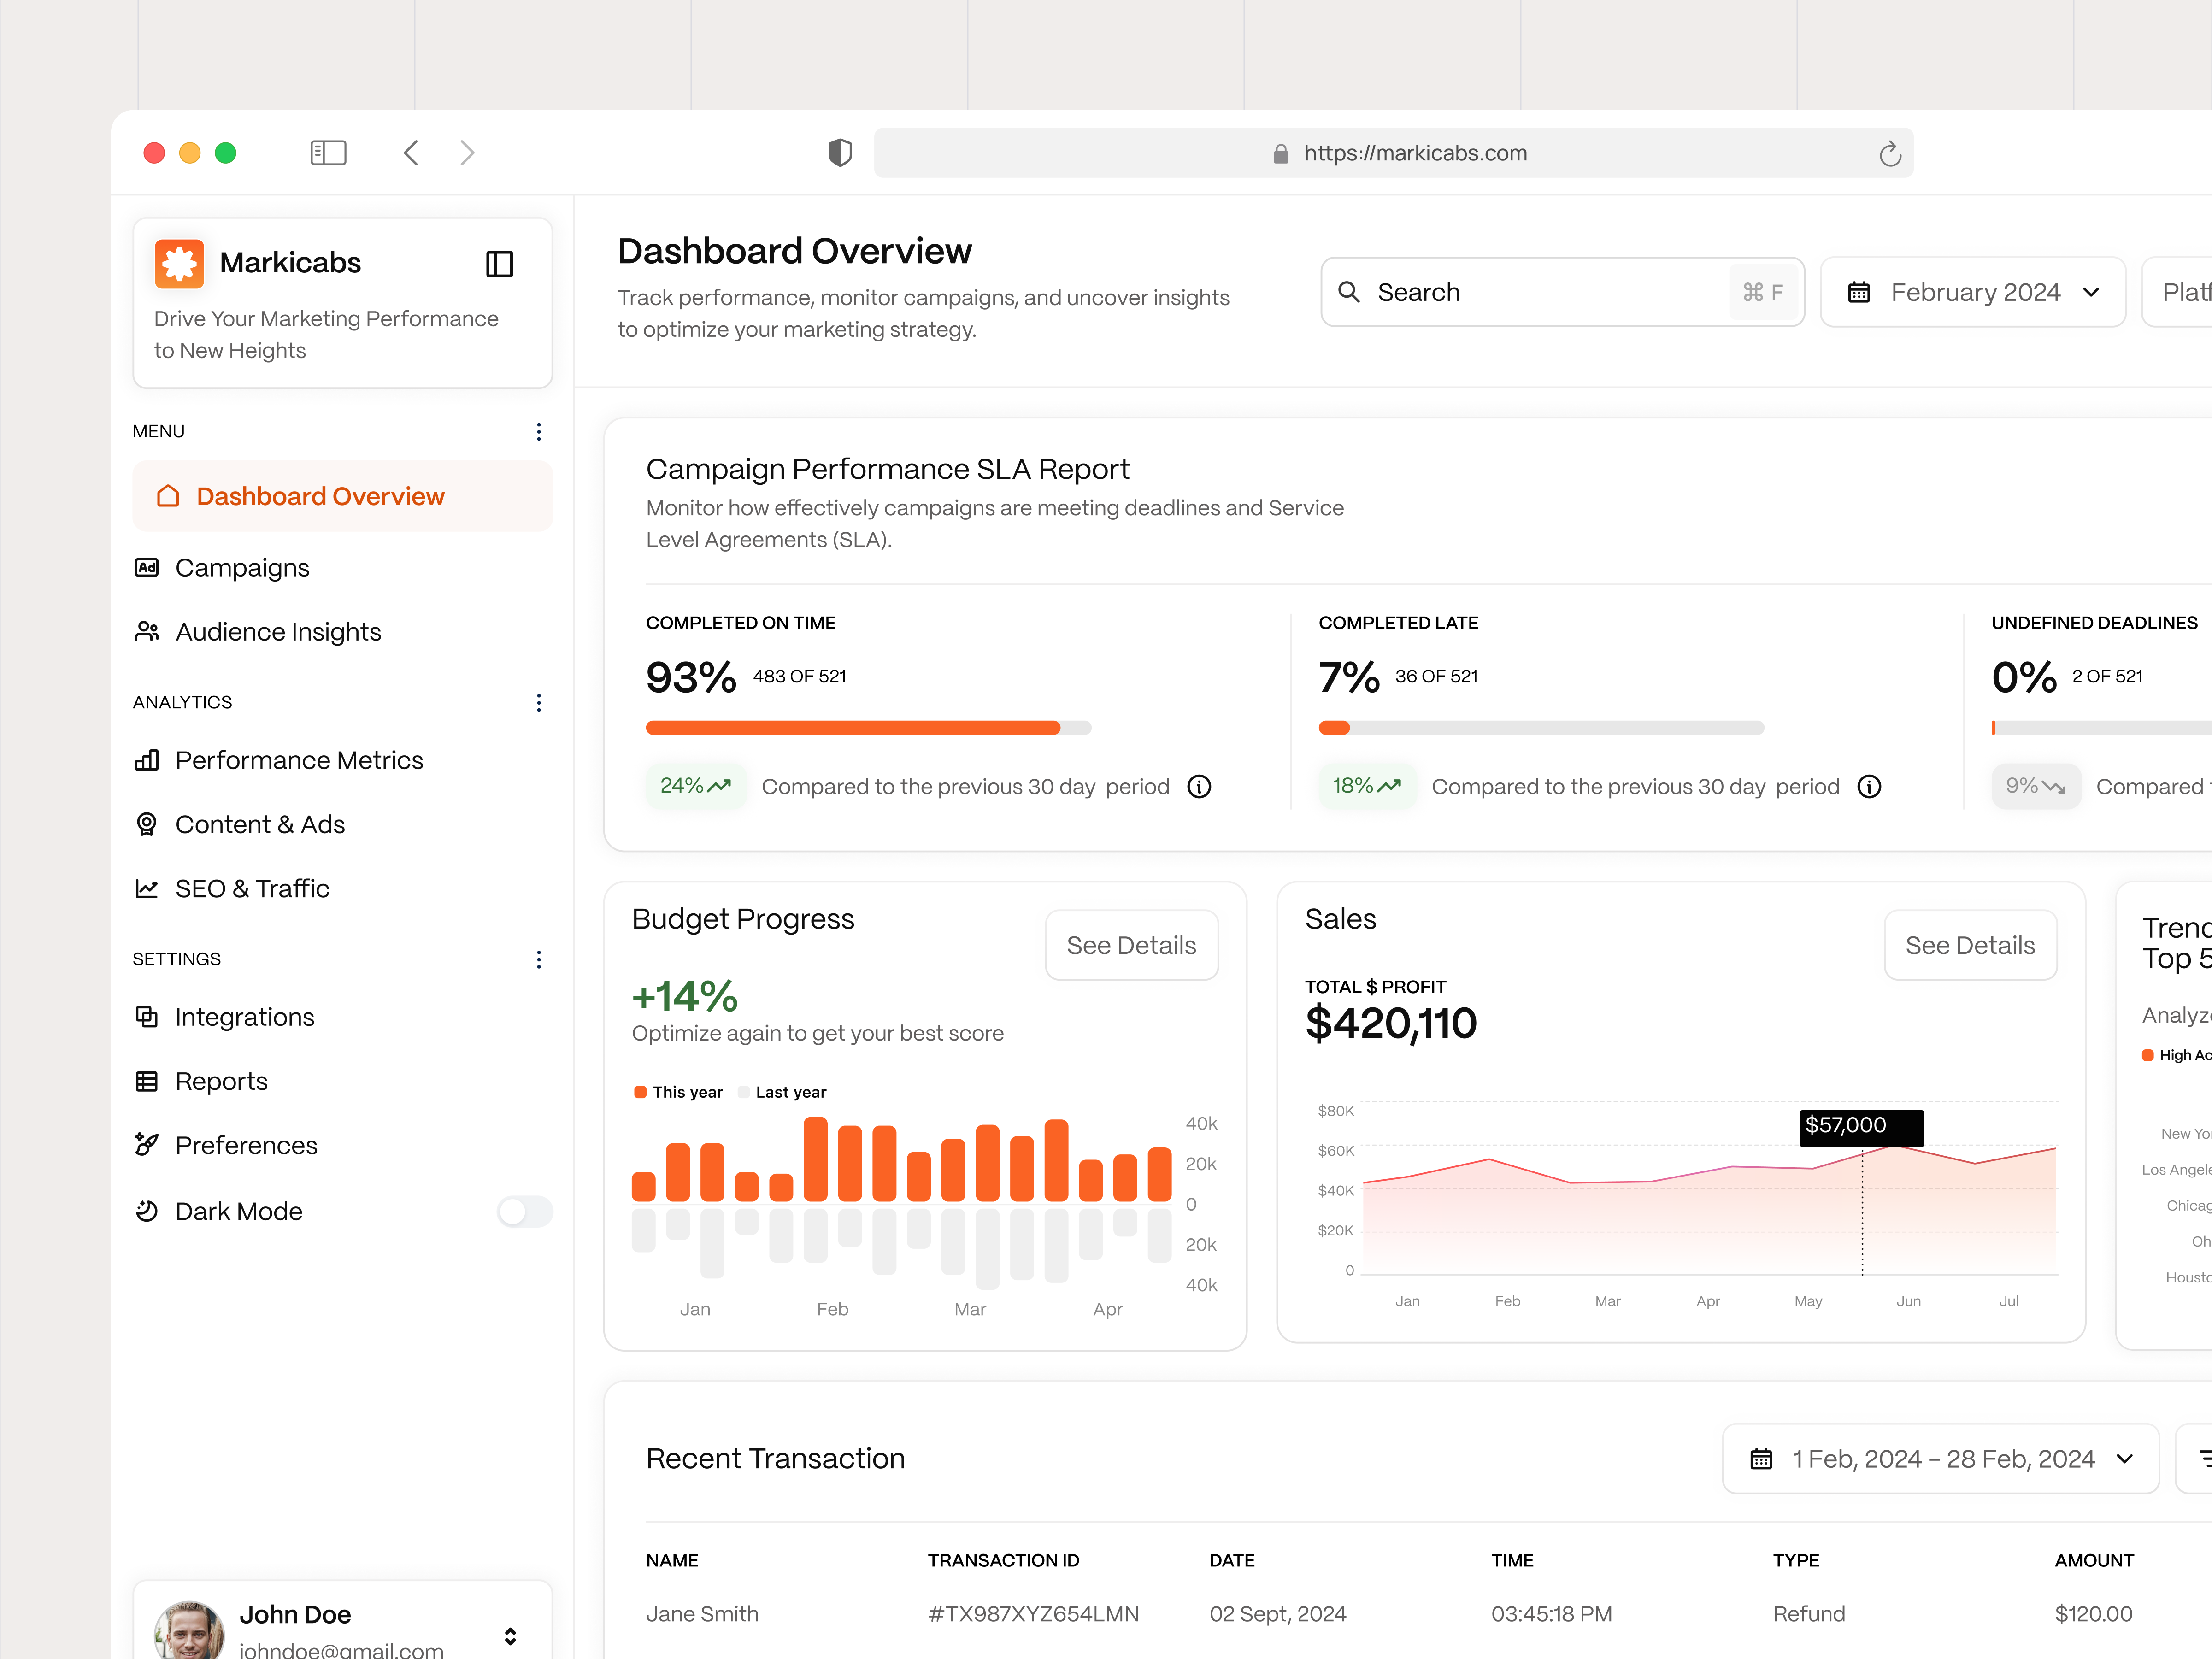Open the February 2024 month dropdown
The height and width of the screenshot is (1659, 2212).
[1973, 292]
